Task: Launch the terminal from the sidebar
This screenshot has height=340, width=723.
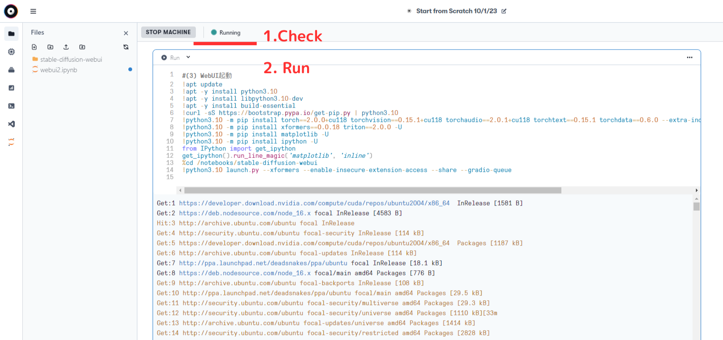Action: 11,106
